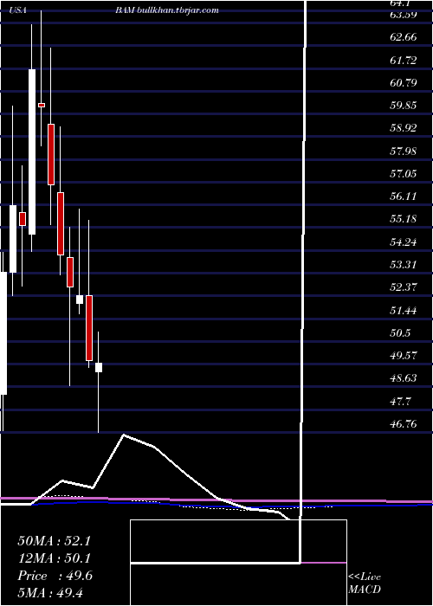Click the 'BAM bullkhan.tbrjar.com' title text
The image size is (433, 606).
pyautogui.click(x=167, y=10)
